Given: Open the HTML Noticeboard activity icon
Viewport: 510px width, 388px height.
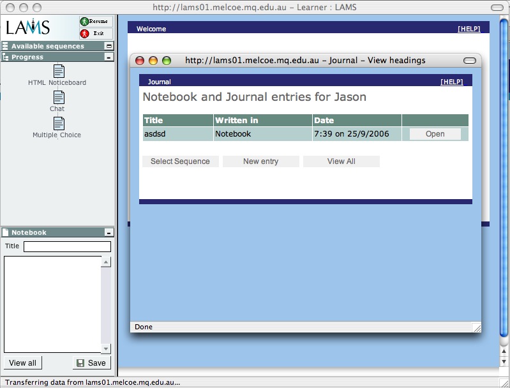Looking at the screenshot, I should (59, 71).
